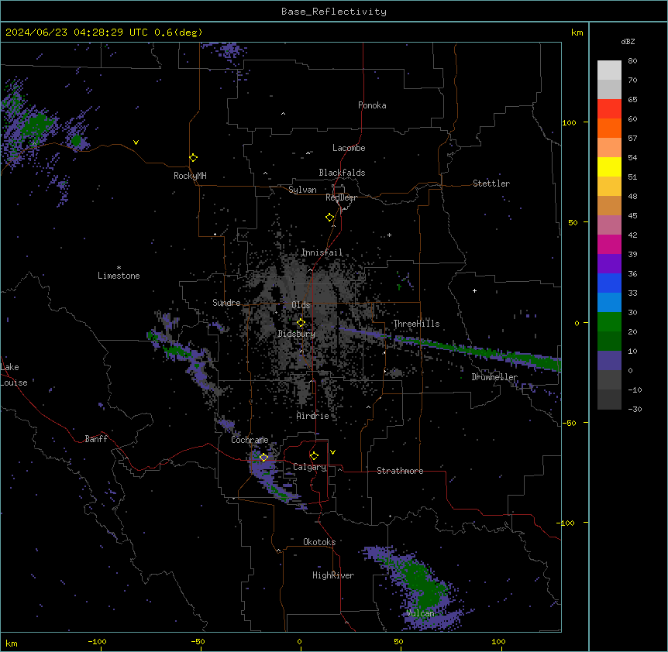Select the bright blue 36-33 dBZ swatch
The height and width of the screenshot is (652, 668).
coord(609,283)
